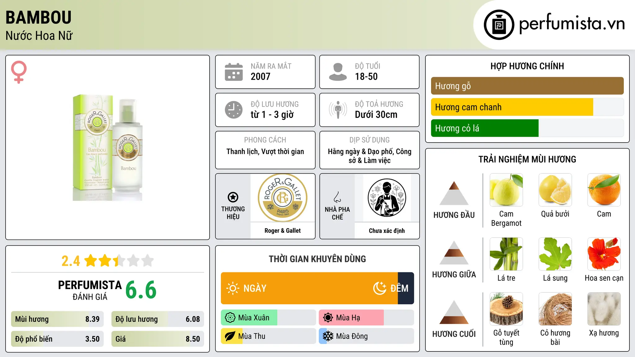Screen dimensions: 635x357
Task: Select the Cam Bergamot note image
Action: [x=506, y=190]
